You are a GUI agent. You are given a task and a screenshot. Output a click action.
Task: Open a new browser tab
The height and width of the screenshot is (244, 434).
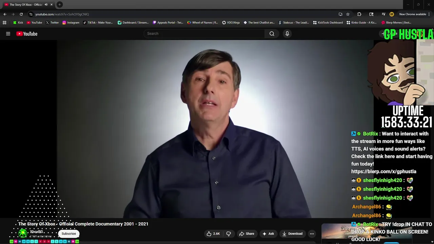coord(60,4)
